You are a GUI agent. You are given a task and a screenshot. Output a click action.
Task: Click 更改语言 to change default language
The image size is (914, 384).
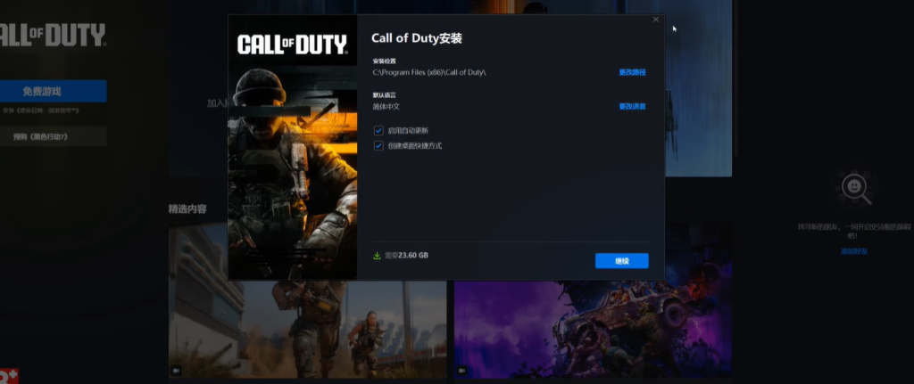(632, 106)
